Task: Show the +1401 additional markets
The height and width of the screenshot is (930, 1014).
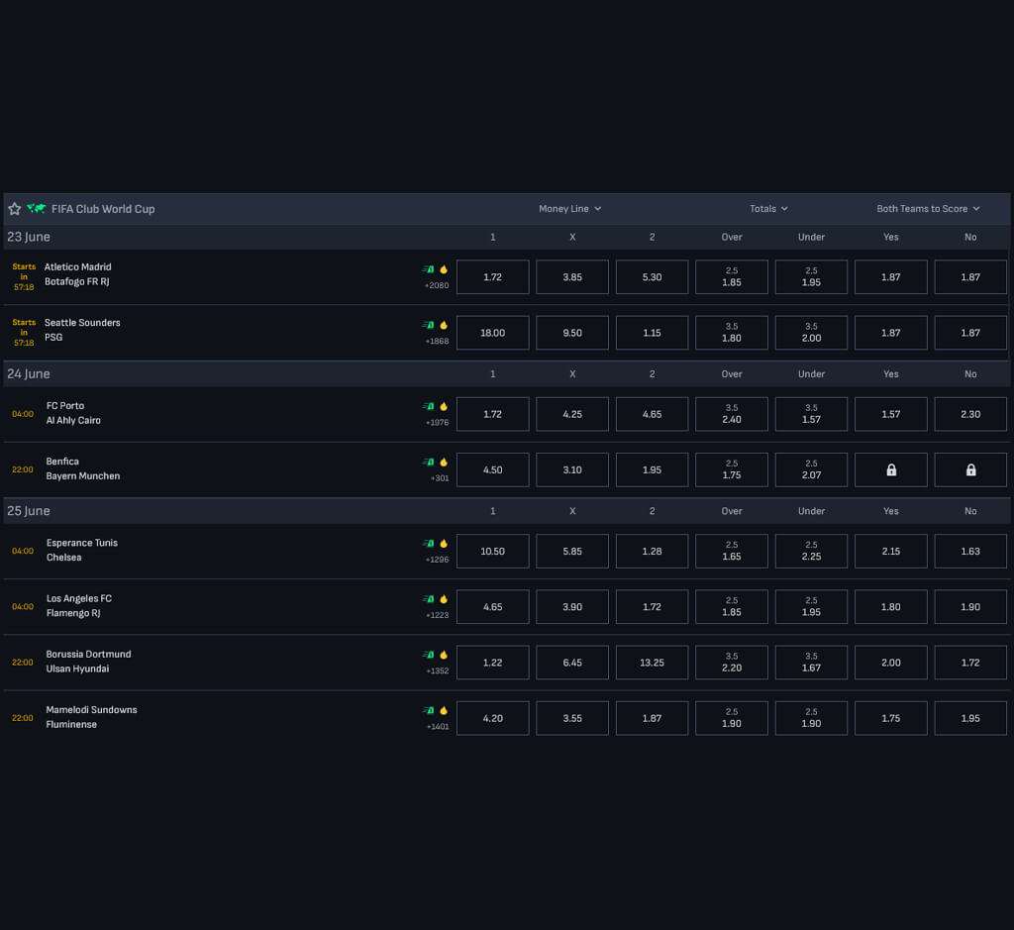Action: [x=437, y=726]
